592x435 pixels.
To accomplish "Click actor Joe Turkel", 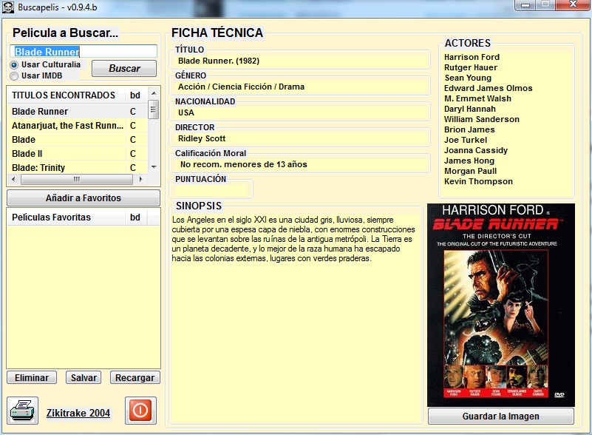I will [466, 140].
